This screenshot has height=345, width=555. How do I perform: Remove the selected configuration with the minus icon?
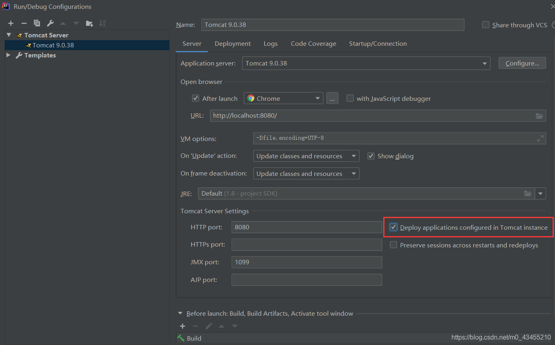pyautogui.click(x=24, y=23)
